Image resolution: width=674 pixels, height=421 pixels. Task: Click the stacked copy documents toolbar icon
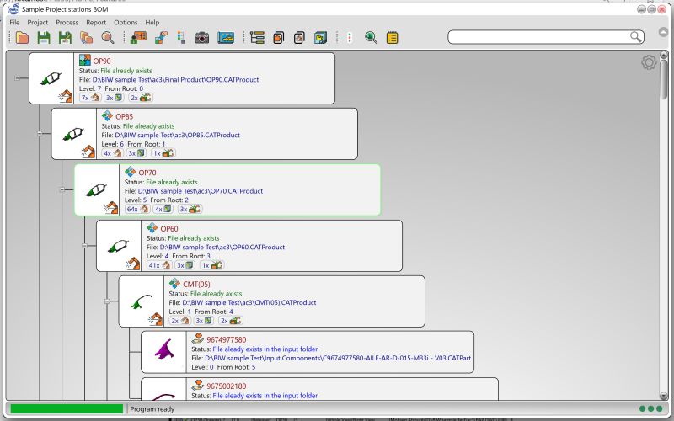coord(87,38)
